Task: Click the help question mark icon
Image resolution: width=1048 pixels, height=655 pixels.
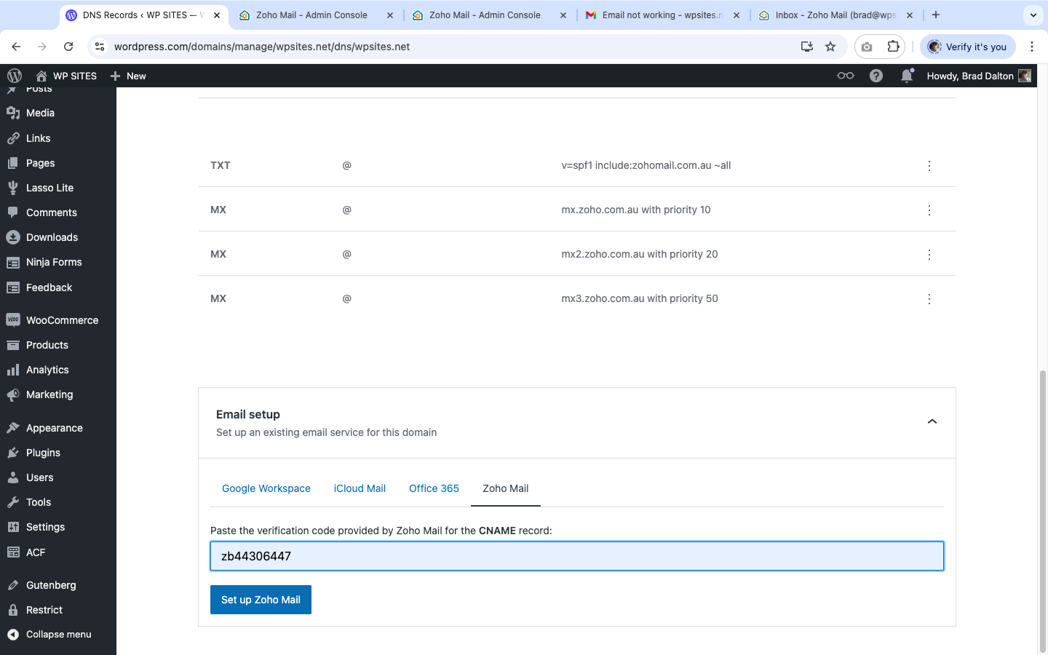Action: coord(876,76)
